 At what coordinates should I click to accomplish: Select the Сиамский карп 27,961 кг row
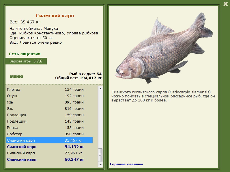[x=49, y=153]
